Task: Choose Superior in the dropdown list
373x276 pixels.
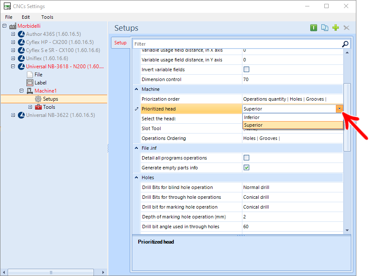Action: click(x=293, y=125)
